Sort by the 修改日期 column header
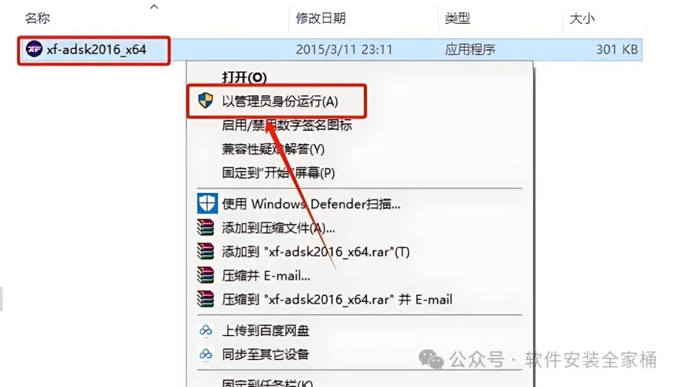The width and height of the screenshot is (679, 387). [x=321, y=18]
